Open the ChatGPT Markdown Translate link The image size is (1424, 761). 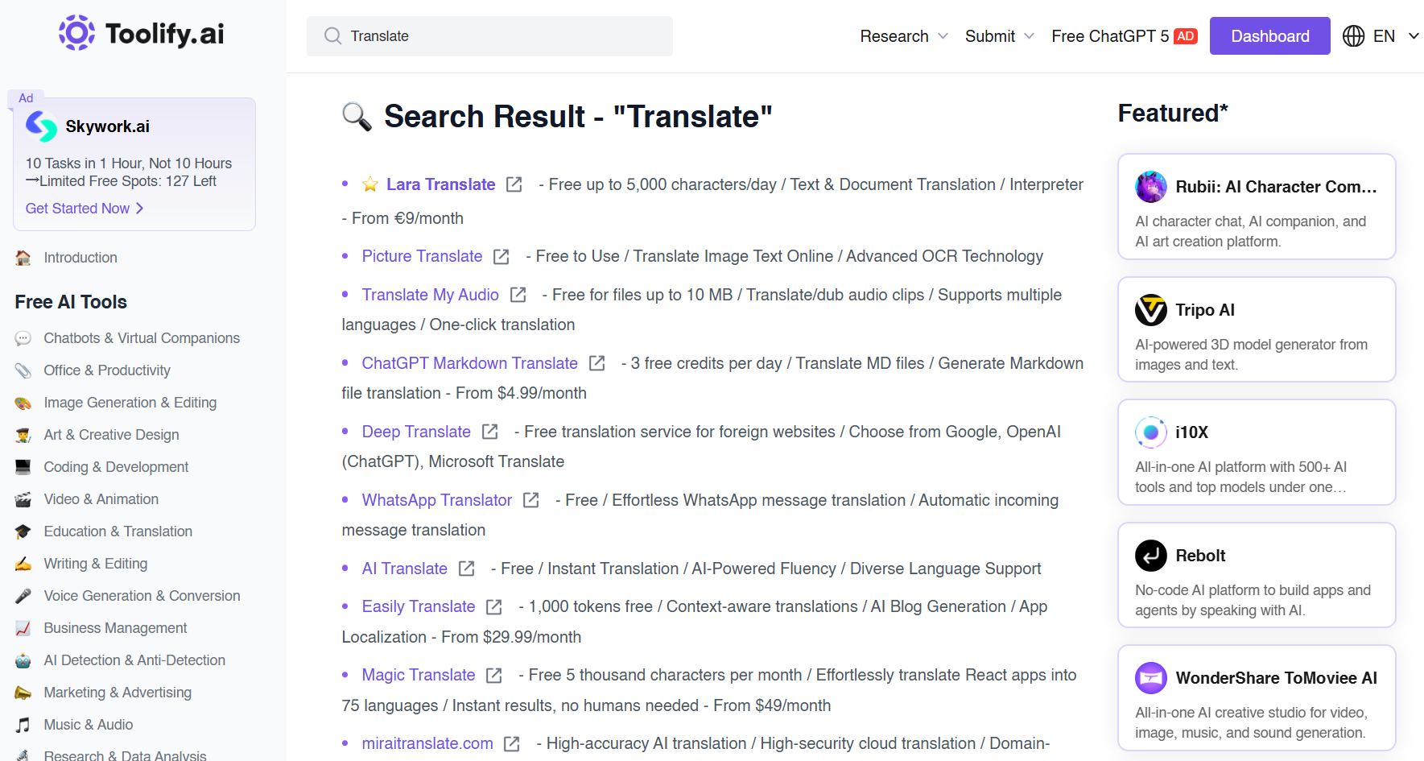click(x=470, y=363)
